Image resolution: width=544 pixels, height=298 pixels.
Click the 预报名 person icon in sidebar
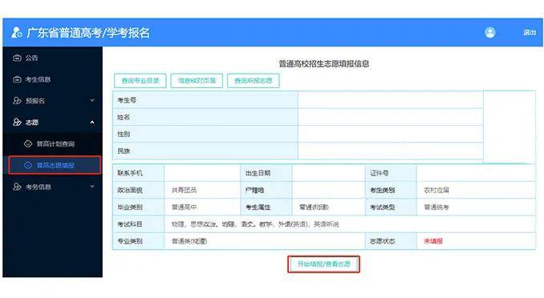(x=17, y=101)
